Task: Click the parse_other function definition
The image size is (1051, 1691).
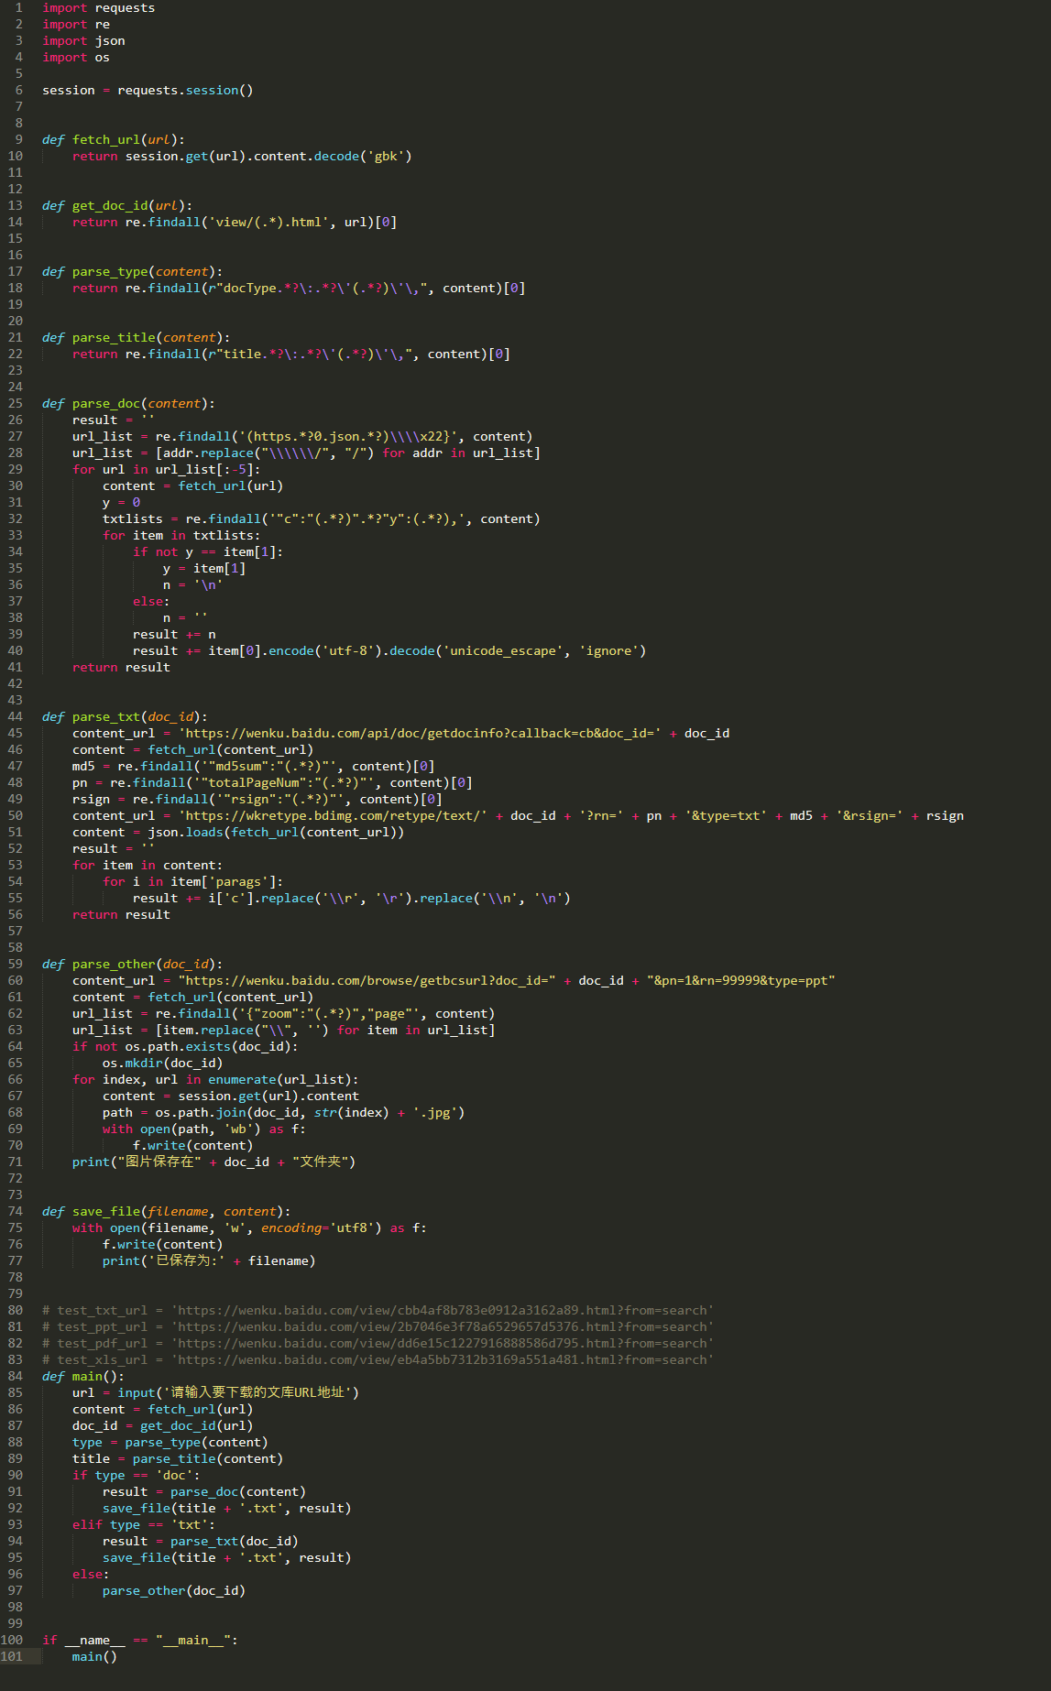Action: tap(114, 964)
